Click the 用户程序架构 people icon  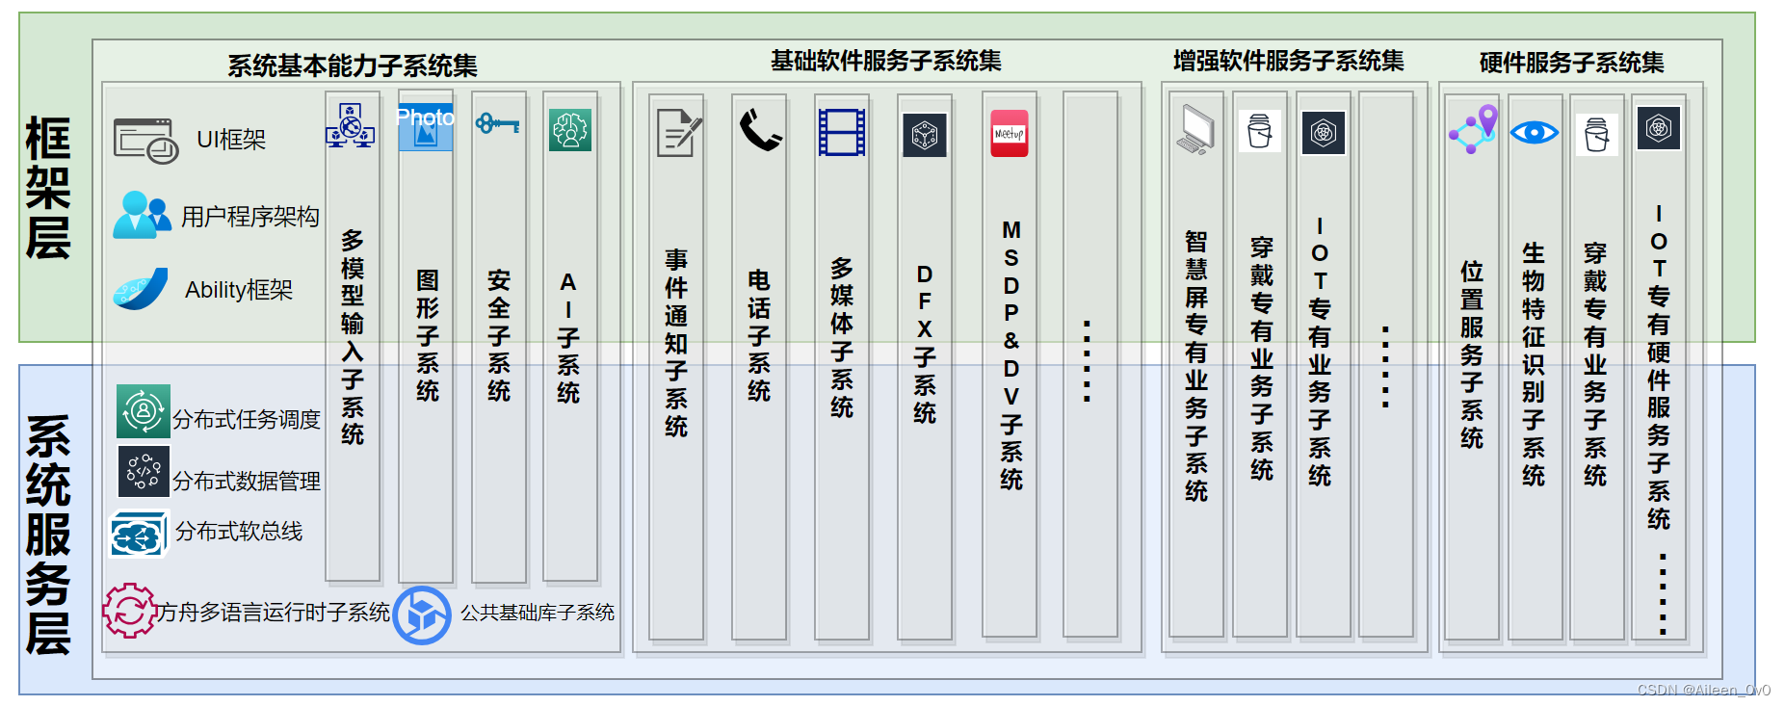tap(142, 214)
